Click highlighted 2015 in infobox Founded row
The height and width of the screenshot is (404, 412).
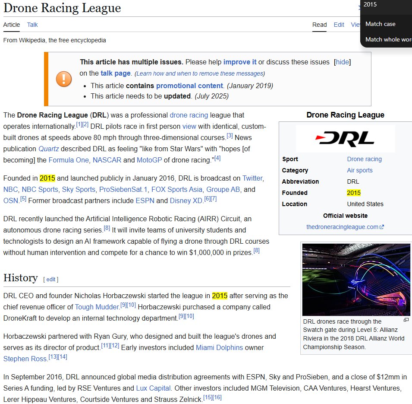(354, 193)
